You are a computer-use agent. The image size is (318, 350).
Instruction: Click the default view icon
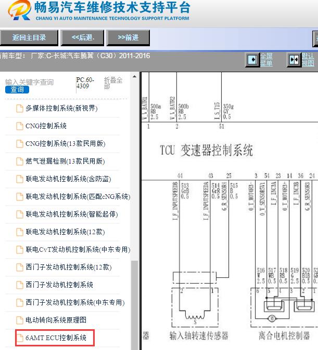(294, 60)
